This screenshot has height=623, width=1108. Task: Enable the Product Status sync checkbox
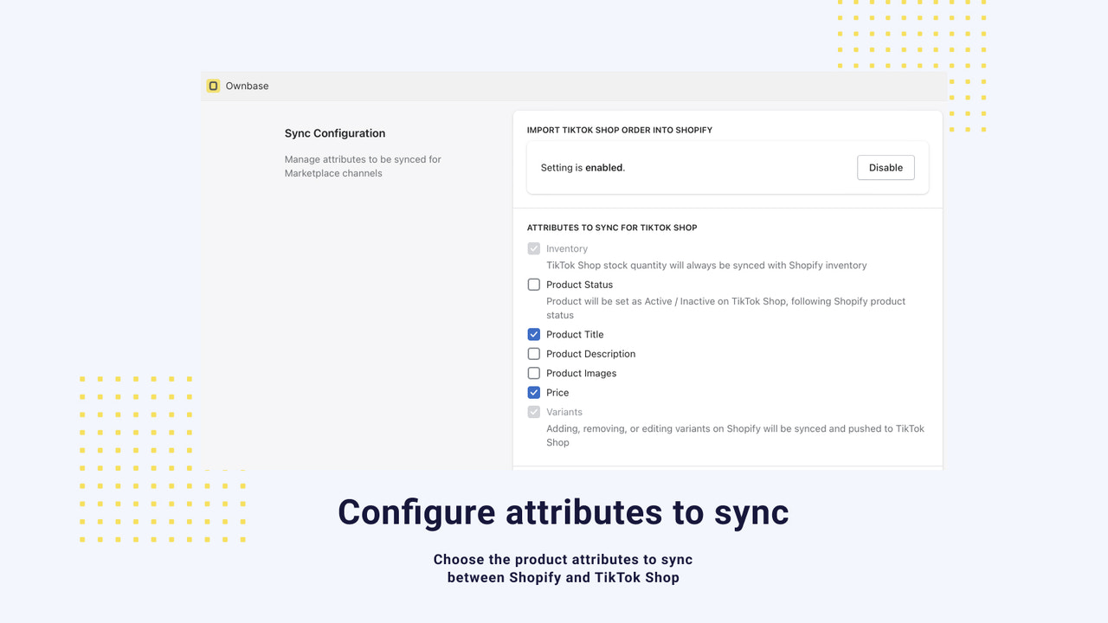(533, 284)
